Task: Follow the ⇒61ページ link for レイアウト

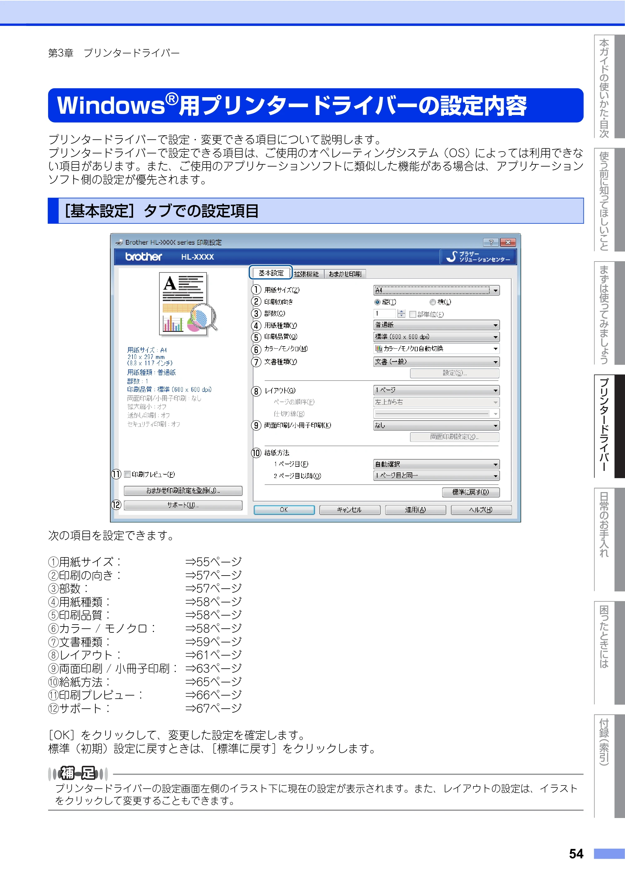Action: tap(213, 655)
